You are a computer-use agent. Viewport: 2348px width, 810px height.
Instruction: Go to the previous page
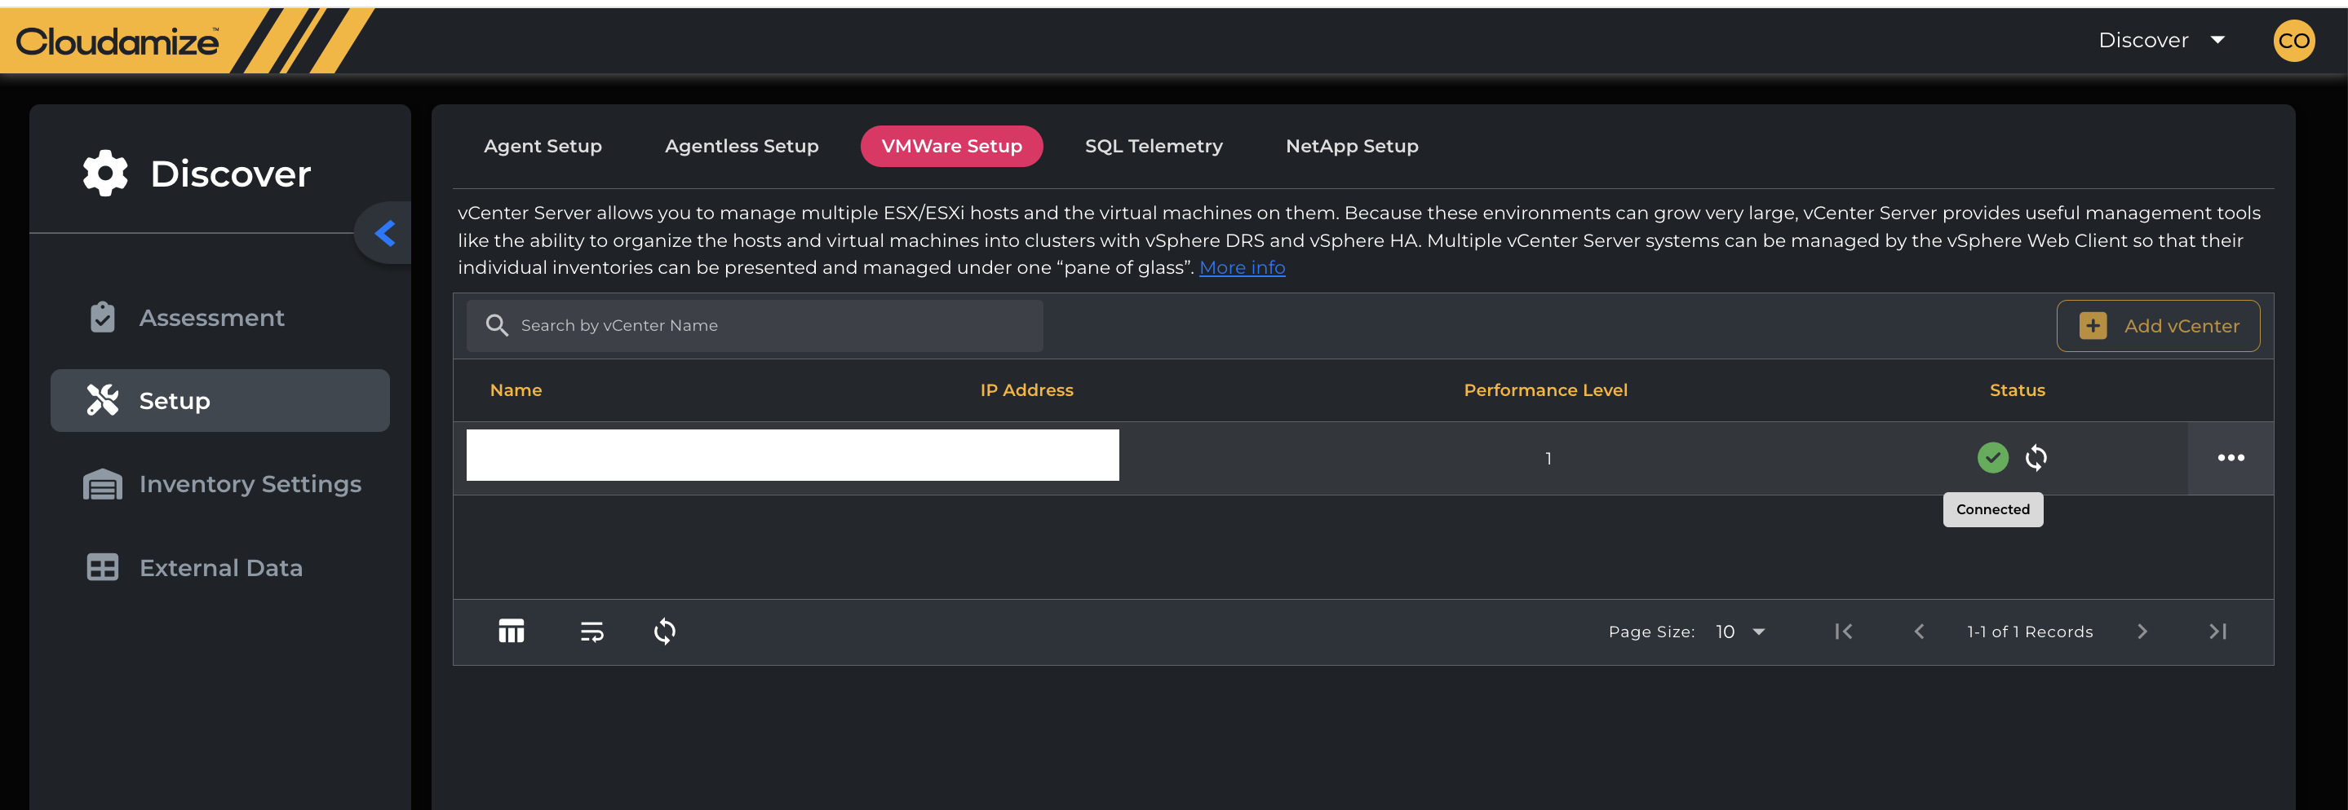tap(1919, 632)
